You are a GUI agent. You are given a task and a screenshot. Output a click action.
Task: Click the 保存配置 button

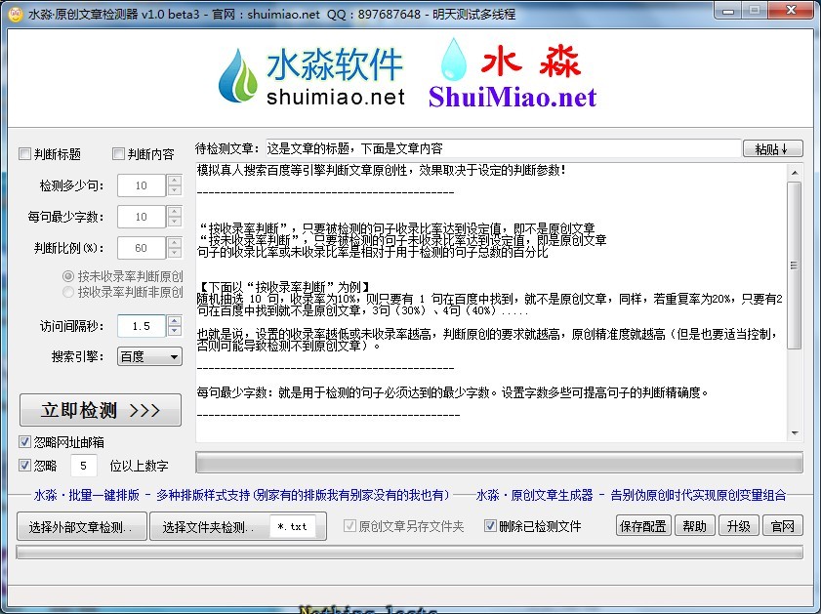642,526
